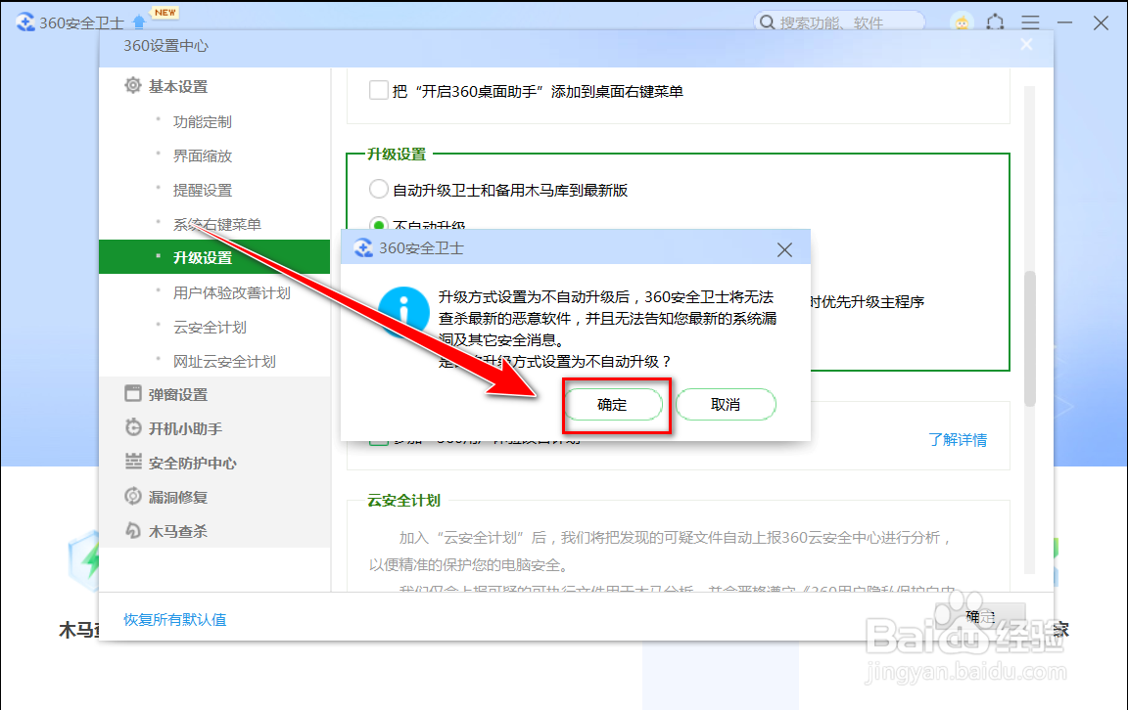Click the 基本设置 gear icon
The image size is (1128, 710).
[132, 85]
